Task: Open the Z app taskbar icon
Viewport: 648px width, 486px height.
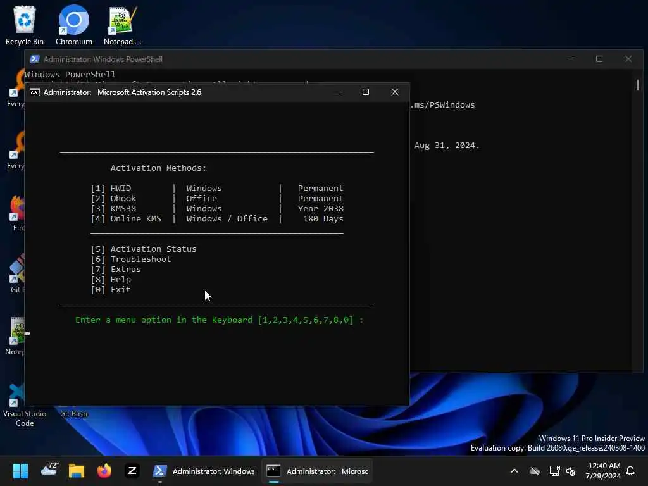Action: [132, 471]
